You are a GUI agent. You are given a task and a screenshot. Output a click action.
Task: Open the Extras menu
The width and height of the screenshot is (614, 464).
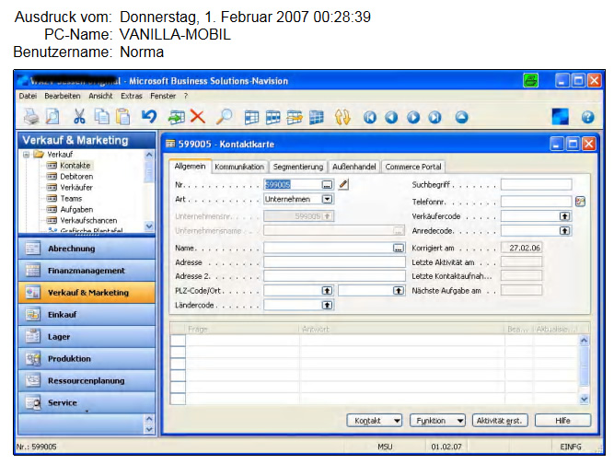pyautogui.click(x=132, y=96)
